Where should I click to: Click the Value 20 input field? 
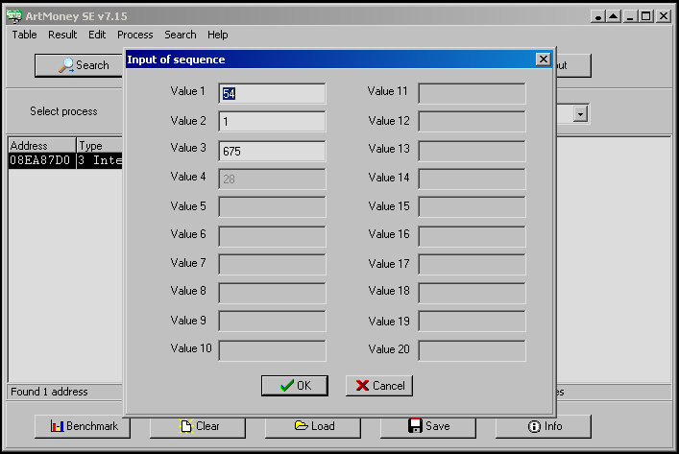click(x=472, y=350)
